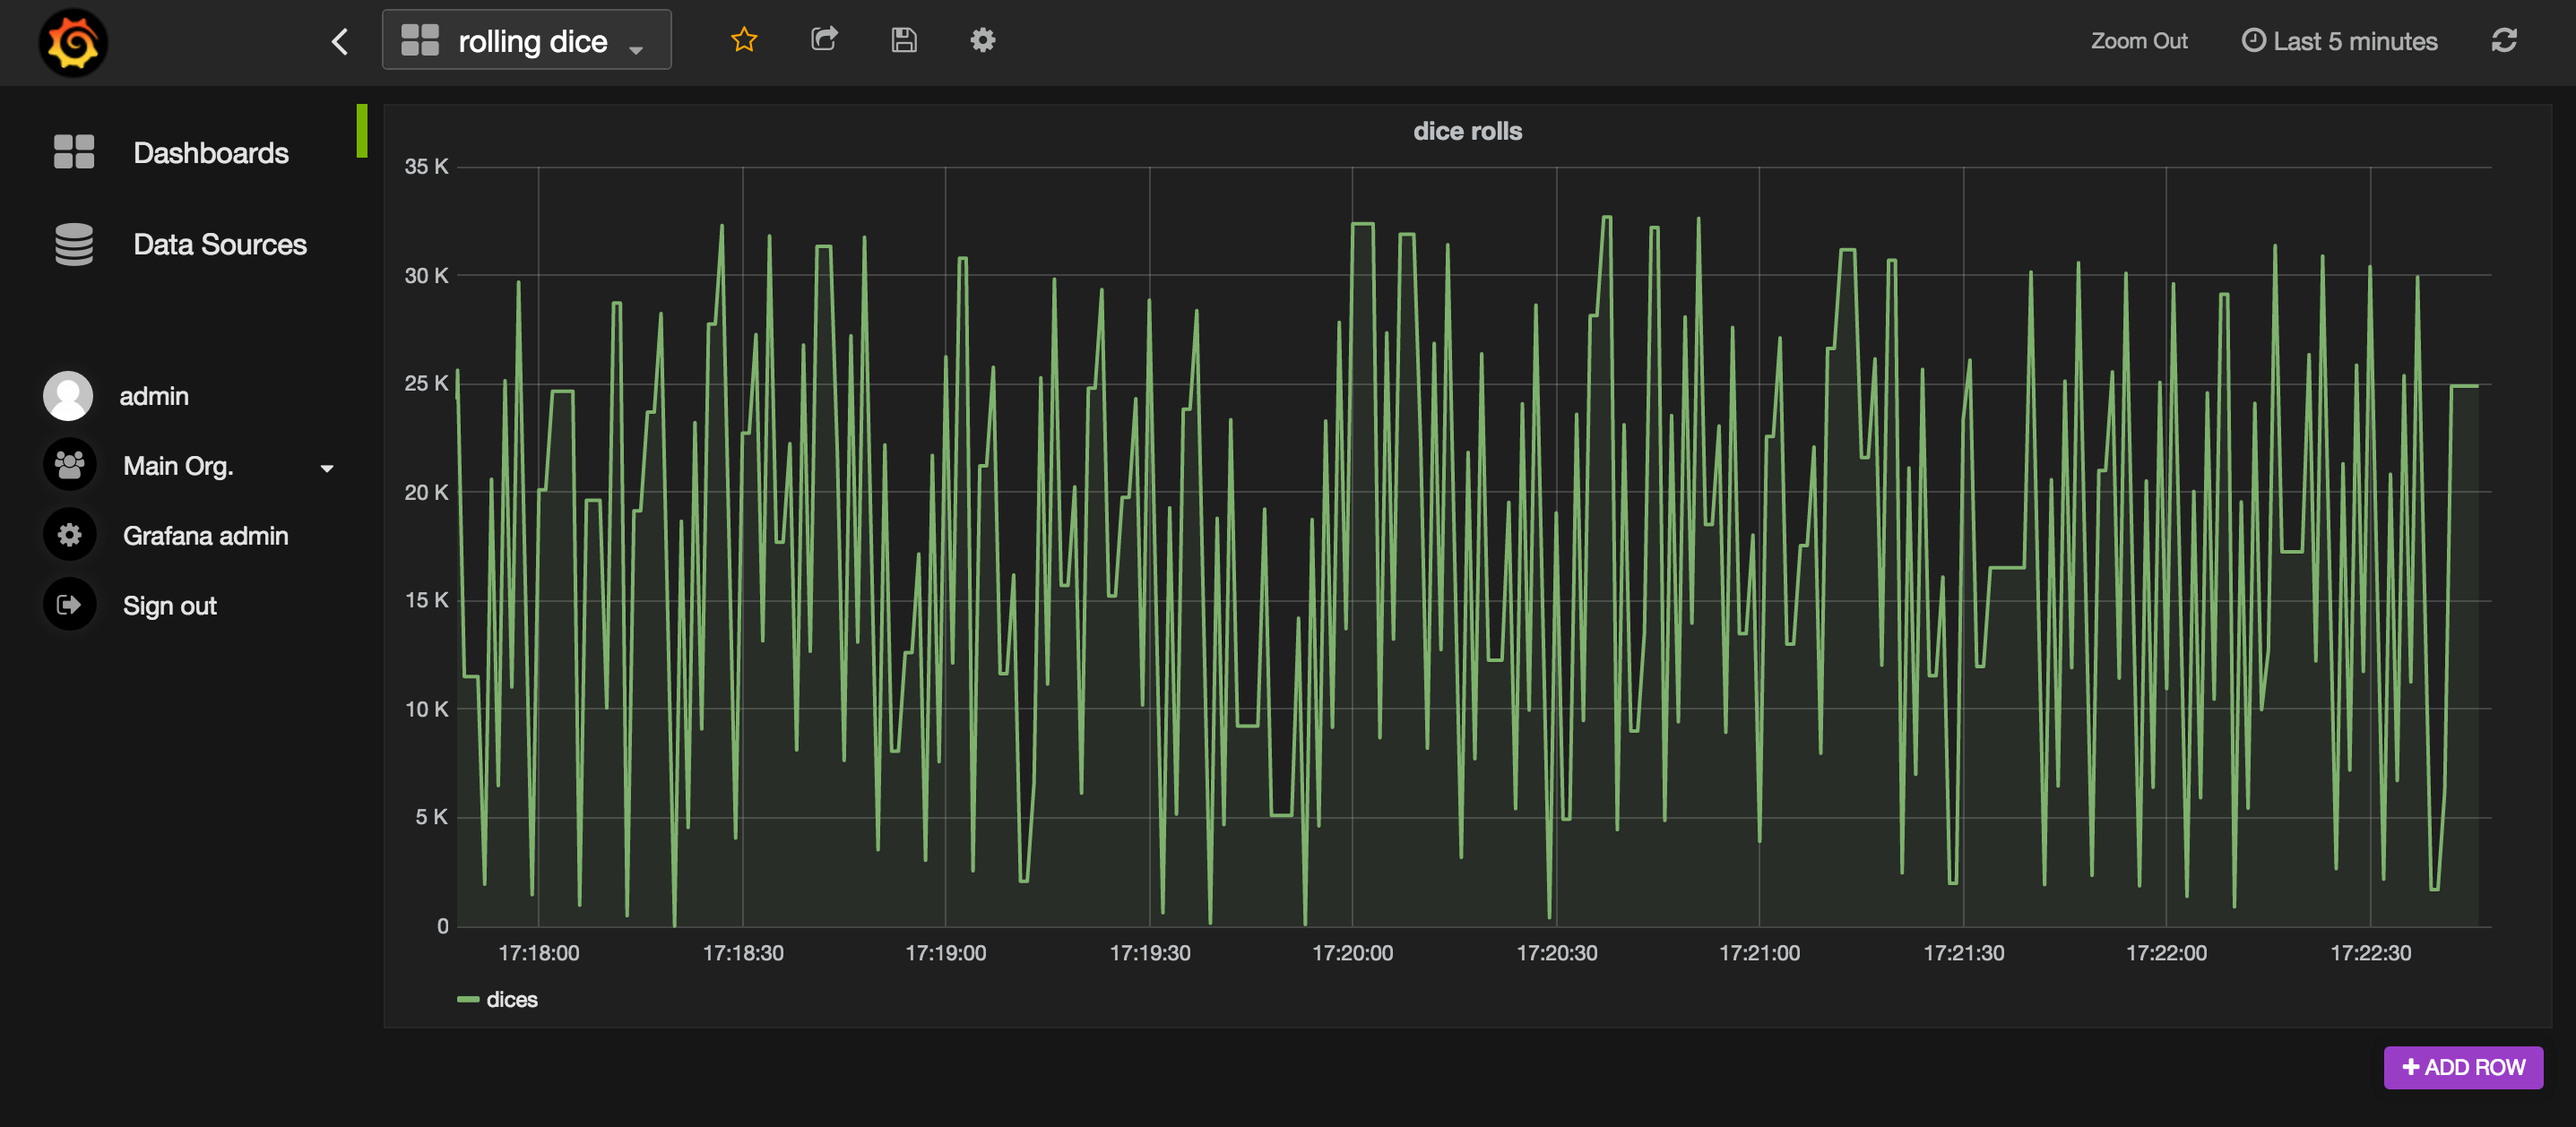Open the admin user profile

point(154,397)
